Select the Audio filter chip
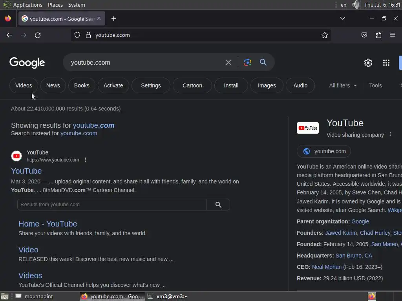 [x=300, y=85]
